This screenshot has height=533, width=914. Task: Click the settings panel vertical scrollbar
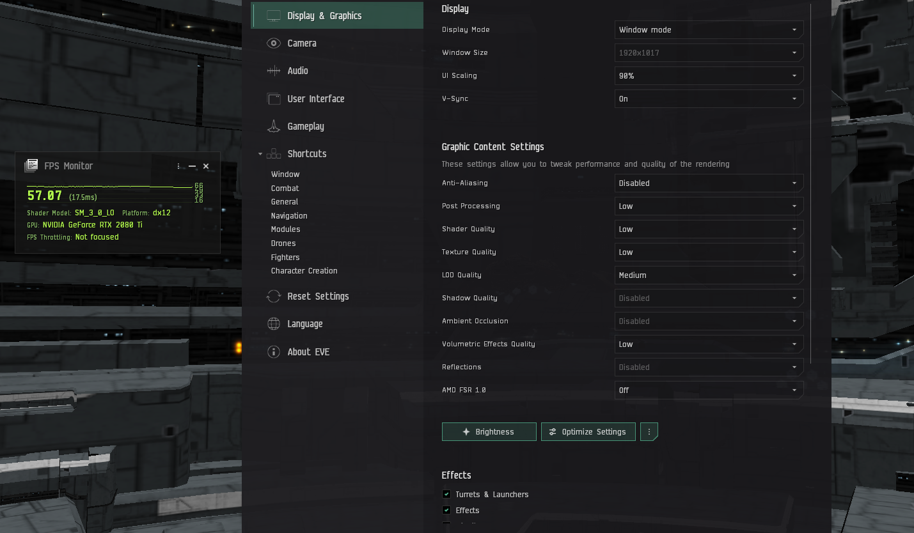coord(810,183)
